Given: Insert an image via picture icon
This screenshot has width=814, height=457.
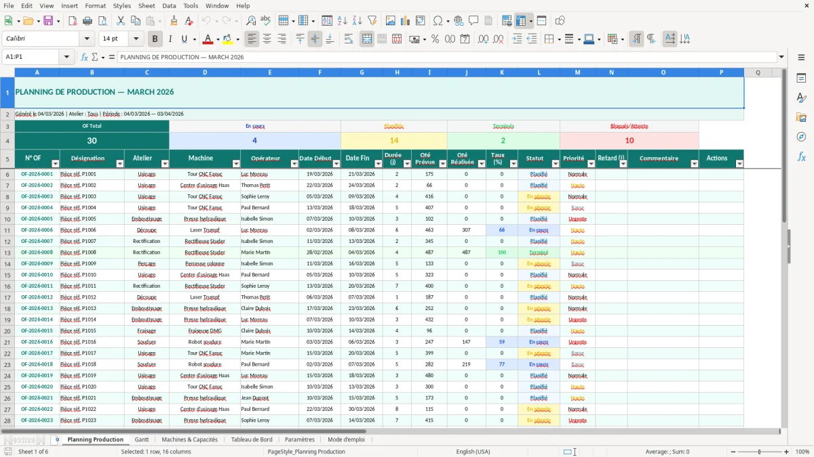Looking at the screenshot, I should click(391, 21).
